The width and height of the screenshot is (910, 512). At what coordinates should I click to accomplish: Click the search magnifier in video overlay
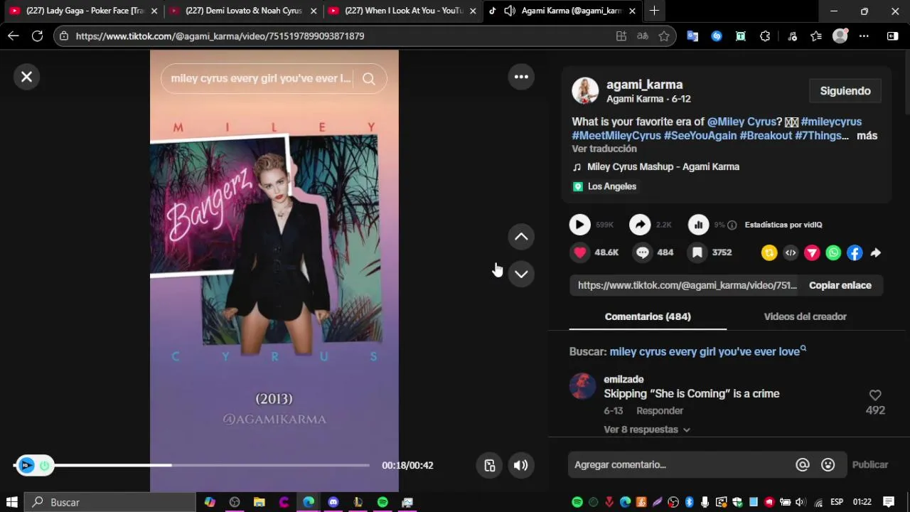368,79
